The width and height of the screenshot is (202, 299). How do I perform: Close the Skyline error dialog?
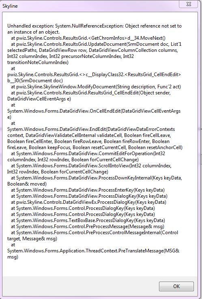pos(189,4)
